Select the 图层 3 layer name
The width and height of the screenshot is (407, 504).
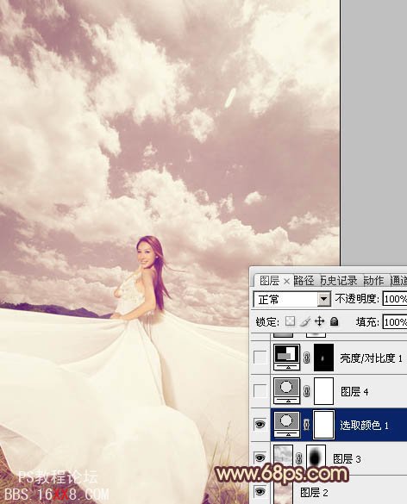(x=347, y=458)
